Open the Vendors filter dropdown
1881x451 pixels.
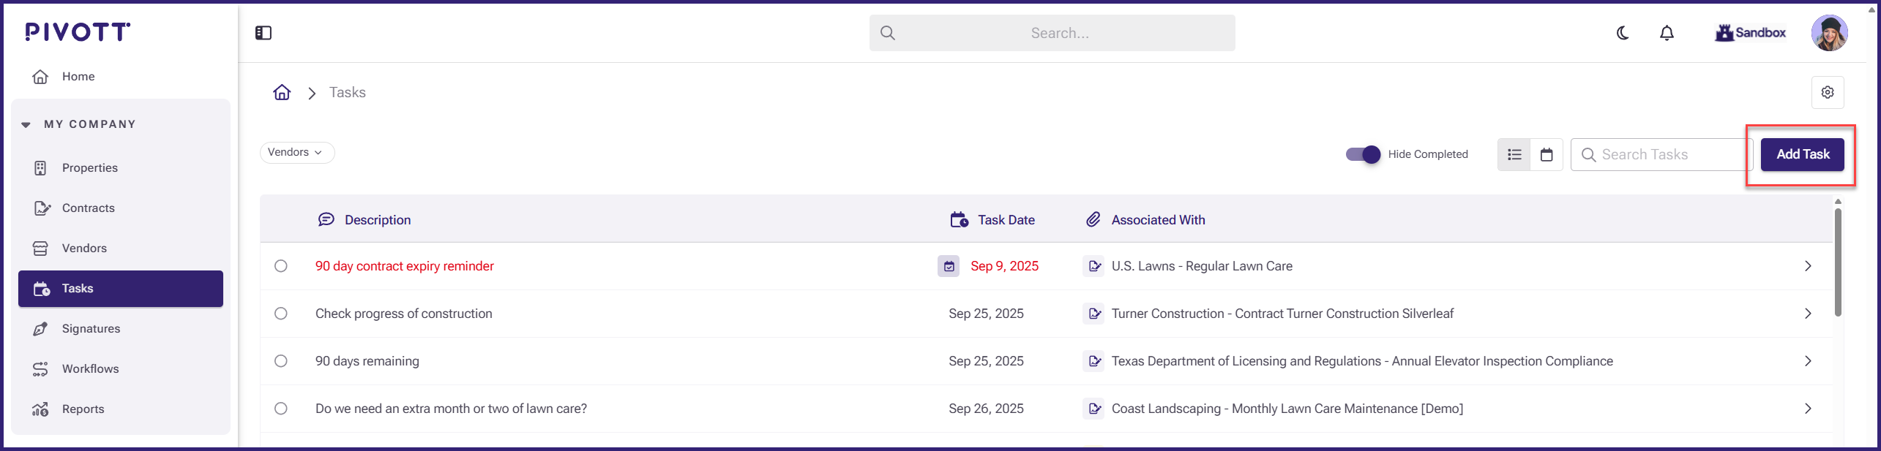tap(297, 153)
